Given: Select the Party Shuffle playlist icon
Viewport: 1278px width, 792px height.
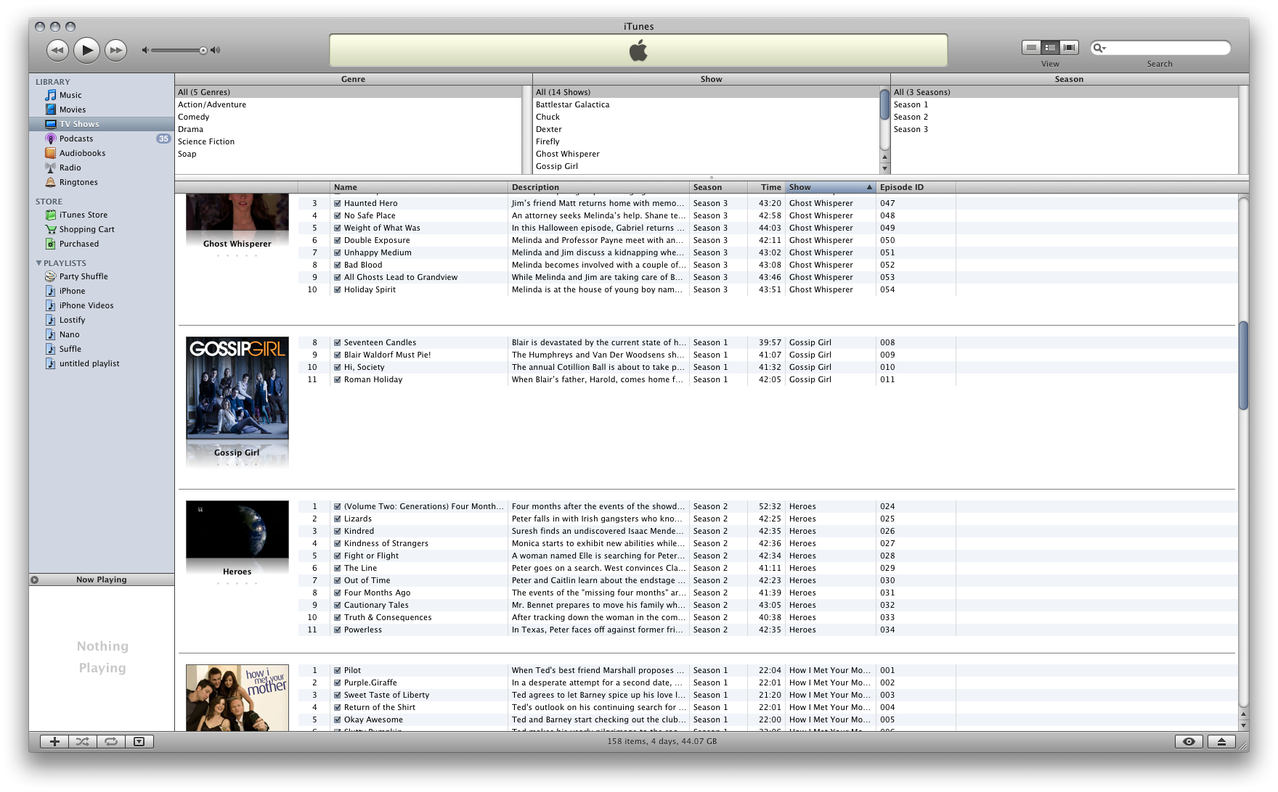Looking at the screenshot, I should [50, 276].
